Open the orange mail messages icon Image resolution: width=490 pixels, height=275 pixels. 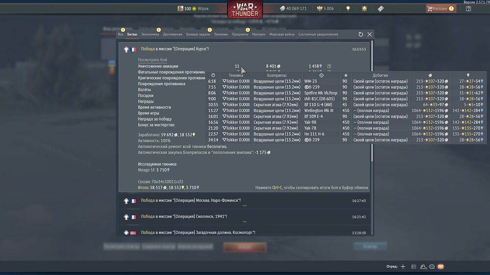[x=441, y=267]
